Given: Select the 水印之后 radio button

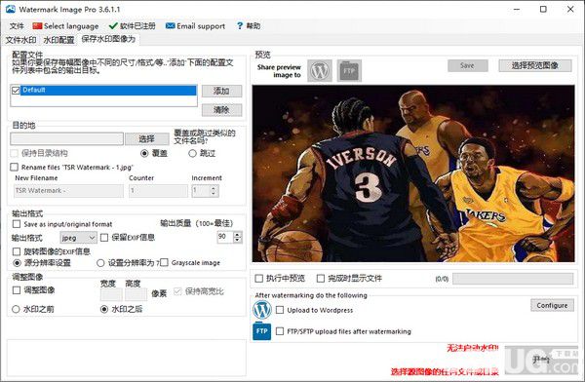Looking at the screenshot, I should pos(104,309).
